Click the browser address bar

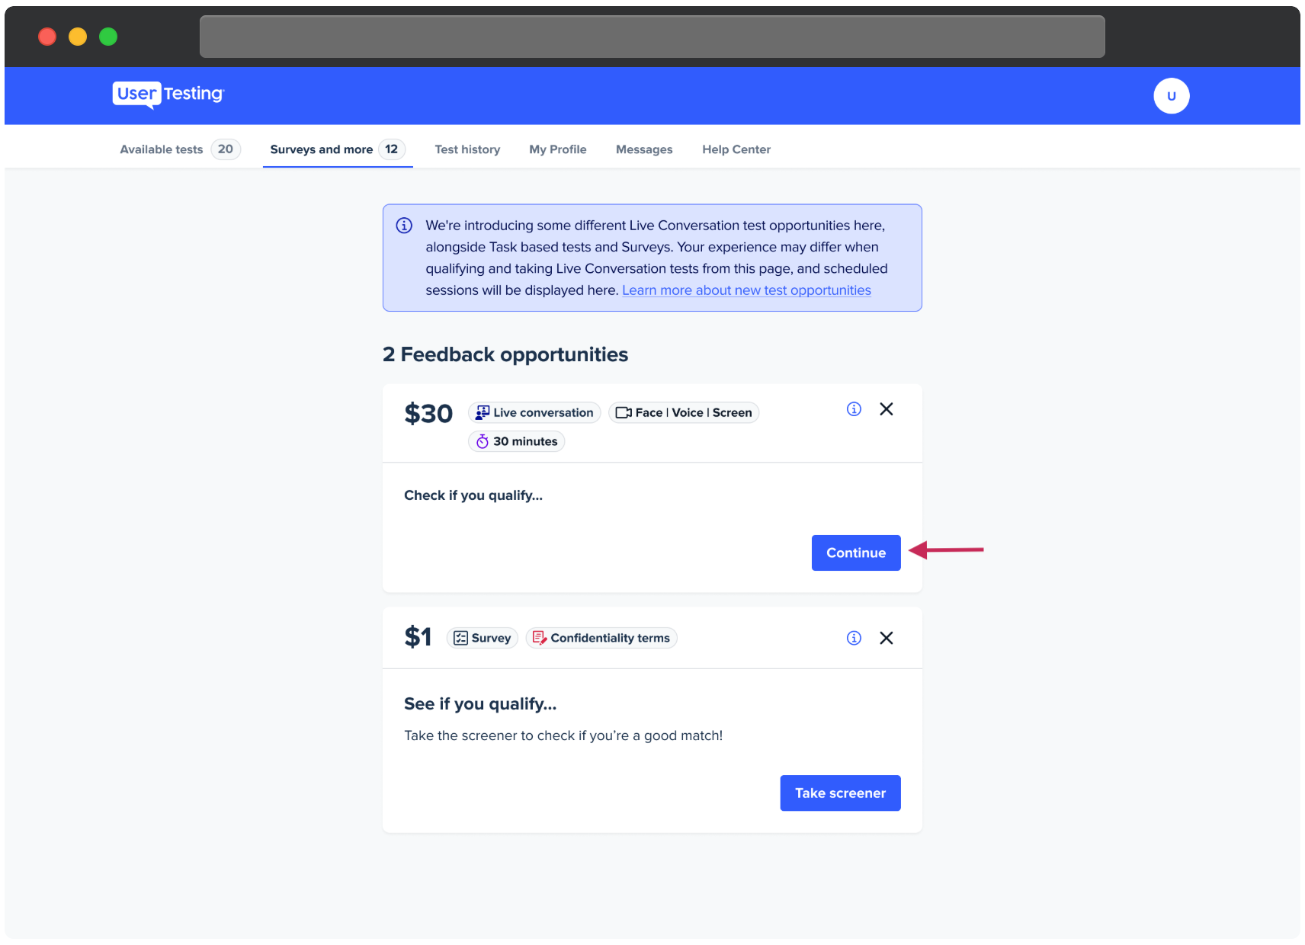[652, 37]
